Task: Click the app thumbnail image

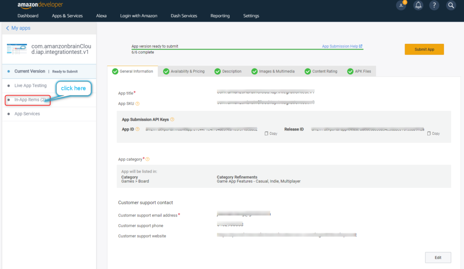Action: click(17, 49)
